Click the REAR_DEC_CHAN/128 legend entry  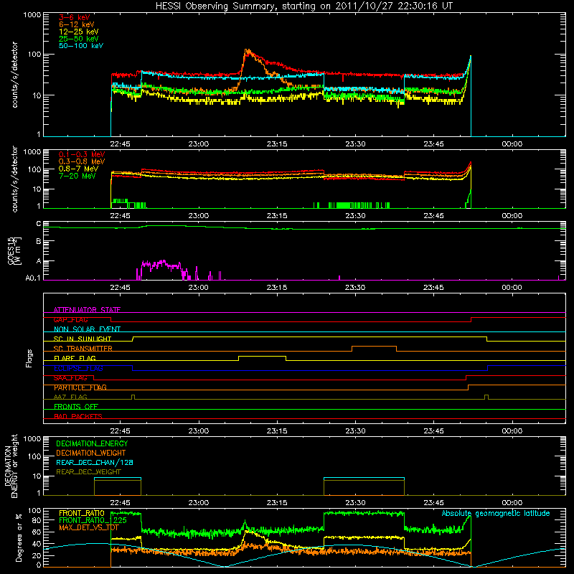coord(95,463)
